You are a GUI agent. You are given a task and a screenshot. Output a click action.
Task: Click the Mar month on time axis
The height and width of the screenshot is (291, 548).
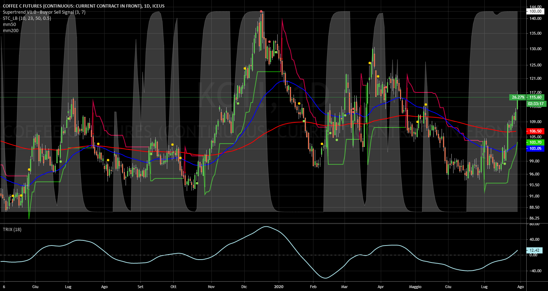point(345,287)
